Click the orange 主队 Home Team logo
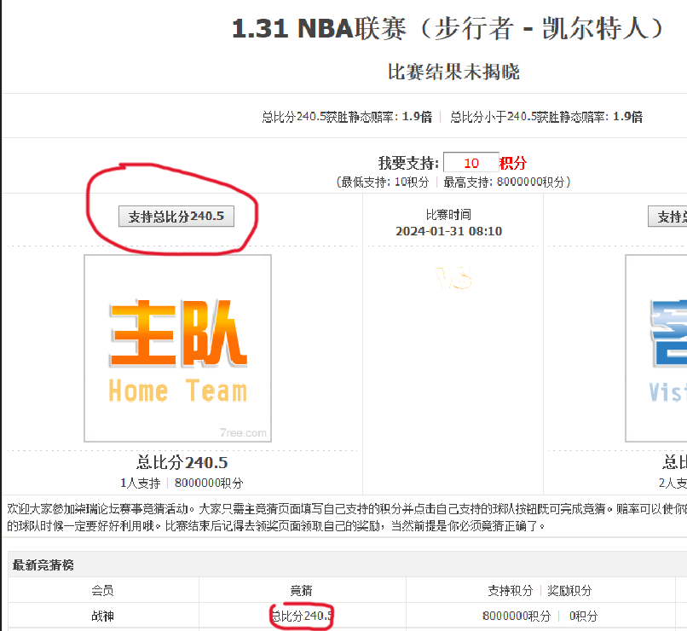687x631 pixels. coord(177,348)
